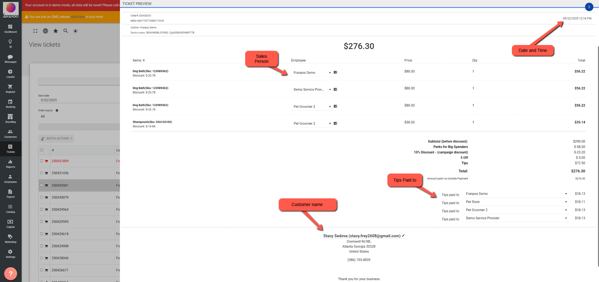Click the 'click here' SMS link
This screenshot has height=282, width=599.
click(x=77, y=17)
